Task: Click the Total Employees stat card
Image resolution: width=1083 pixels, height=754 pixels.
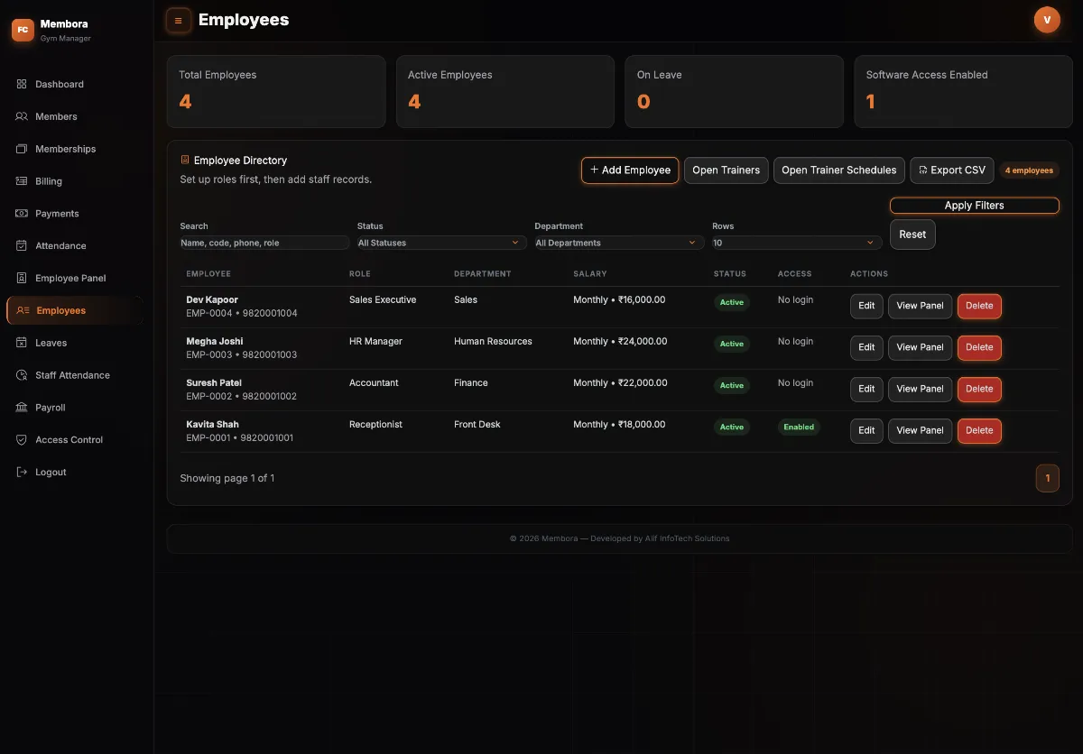Action: [x=276, y=92]
